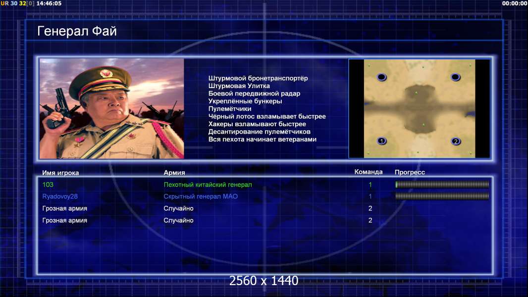Click the unnumbered top-right minimap start position
This screenshot has height=297, width=528.
pyautogui.click(x=455, y=77)
